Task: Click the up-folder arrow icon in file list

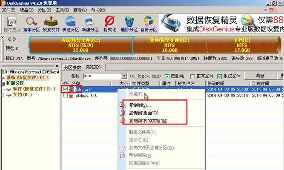Action: (66, 83)
